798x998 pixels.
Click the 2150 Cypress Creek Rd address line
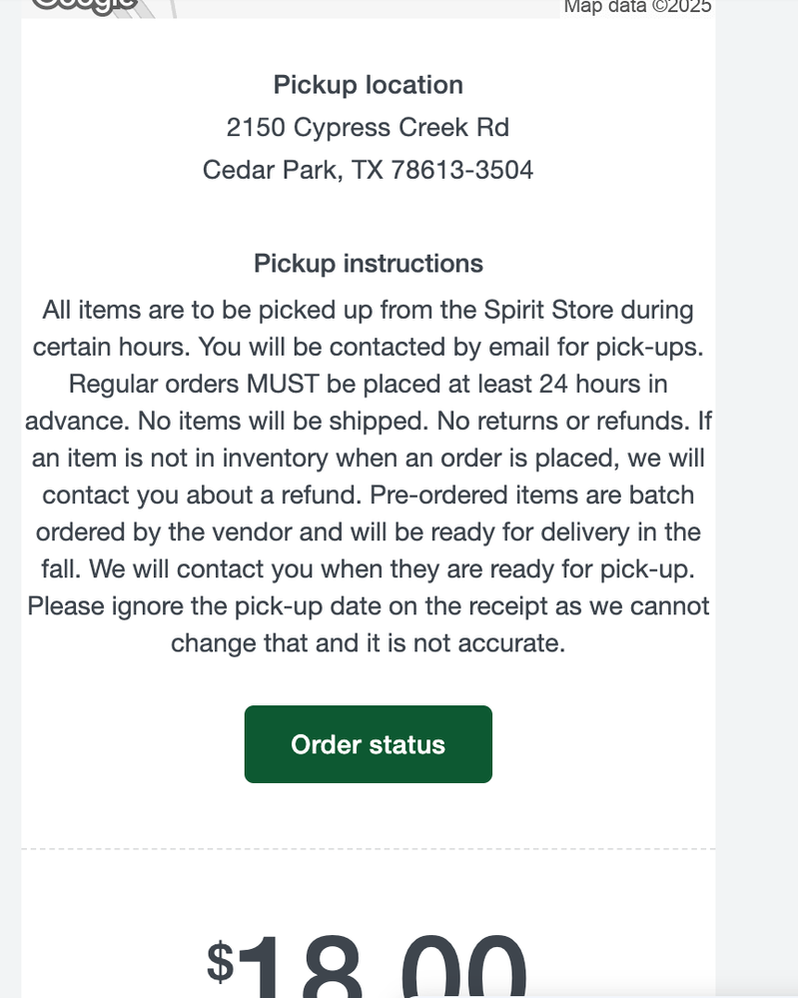pyautogui.click(x=368, y=128)
